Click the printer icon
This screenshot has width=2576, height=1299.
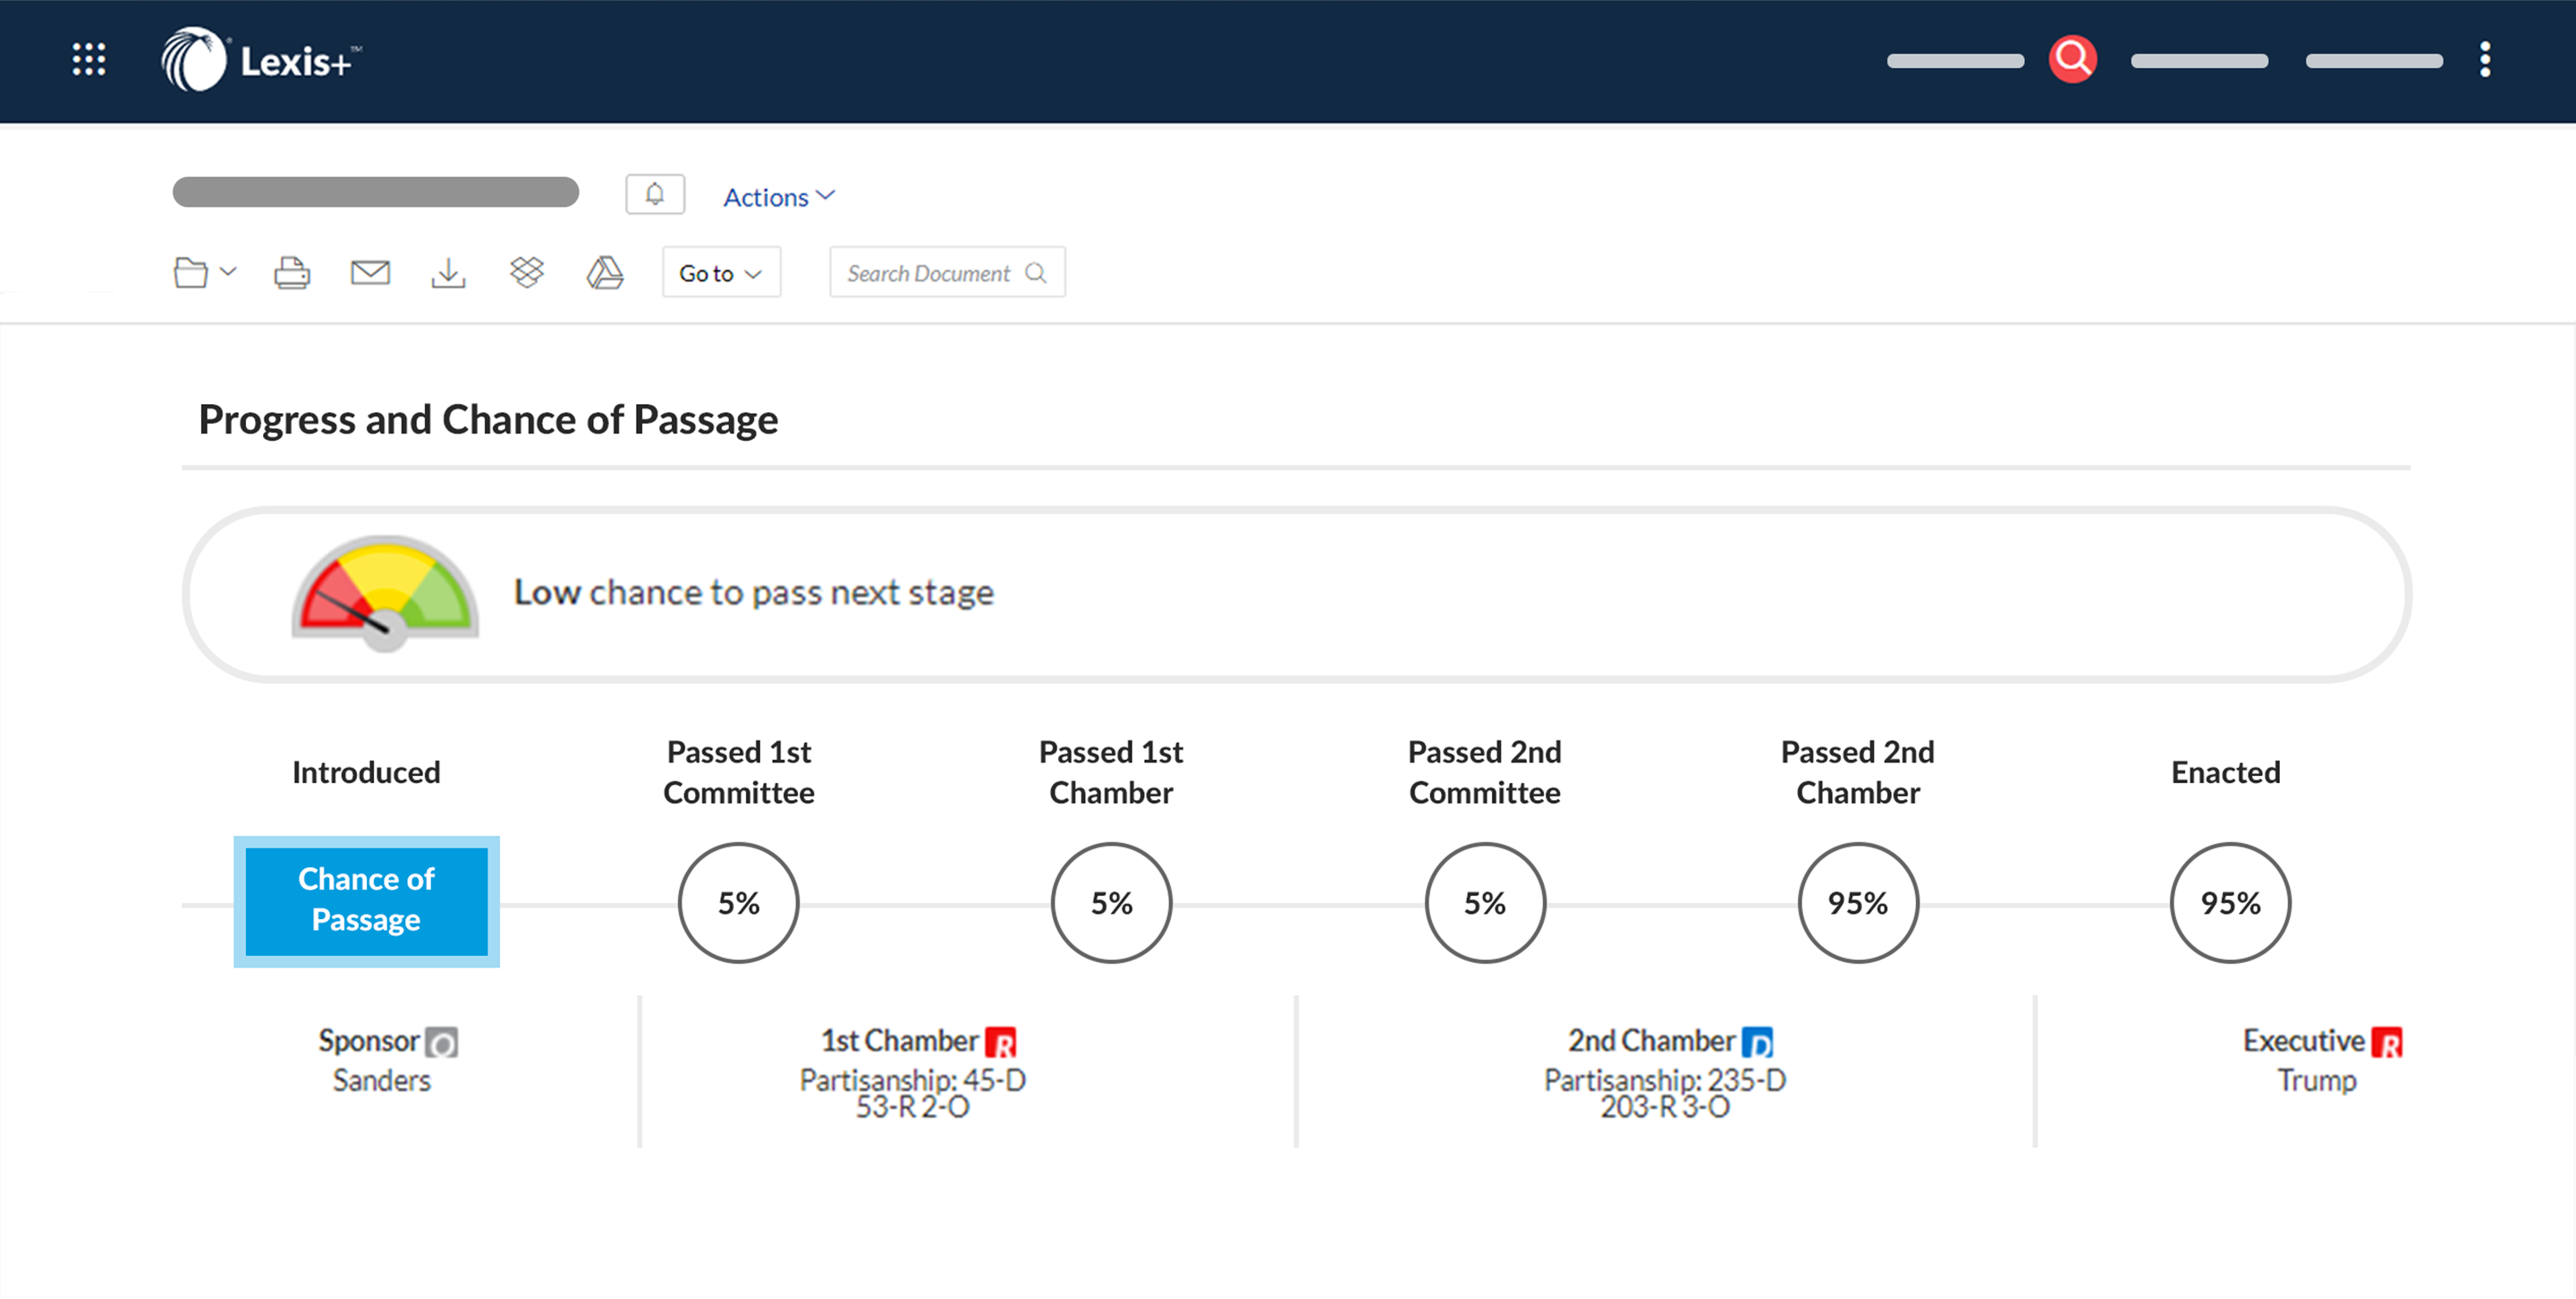click(292, 273)
